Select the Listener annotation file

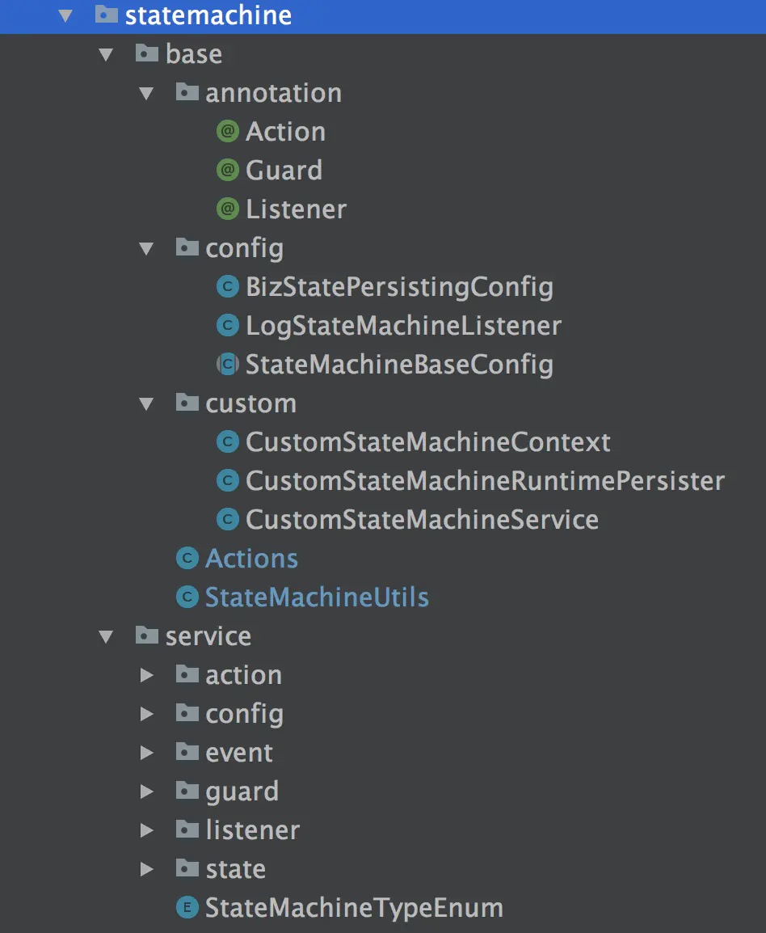(296, 209)
